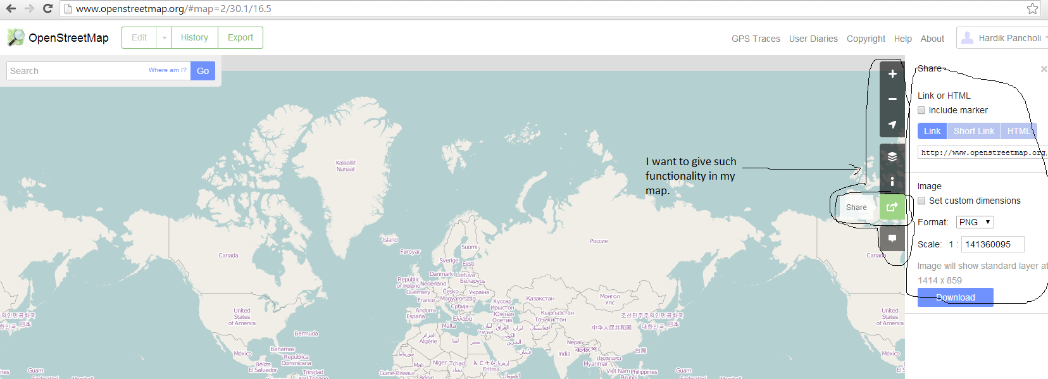Show my location on map
The height and width of the screenshot is (379, 1048).
[892, 125]
